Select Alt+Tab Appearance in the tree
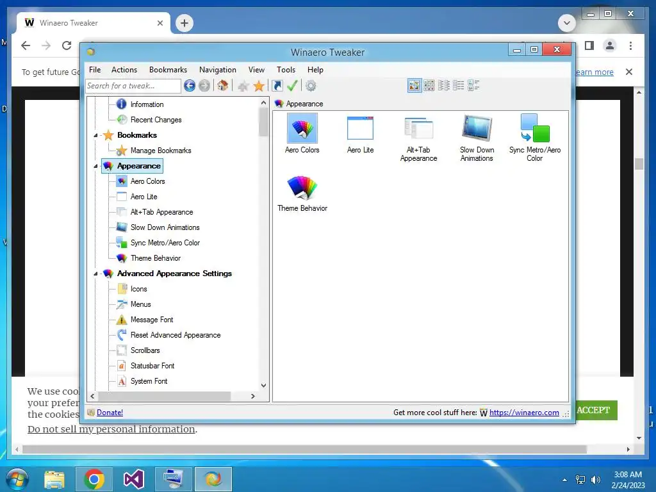Screen dimensions: 656x492 click(161, 212)
